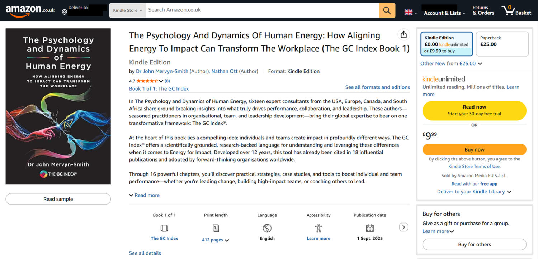Click the next arrow in product details carousel
The image size is (538, 259).
(403, 227)
